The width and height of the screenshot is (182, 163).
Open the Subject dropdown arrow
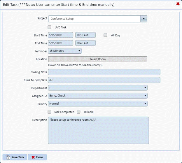[x=143, y=19]
